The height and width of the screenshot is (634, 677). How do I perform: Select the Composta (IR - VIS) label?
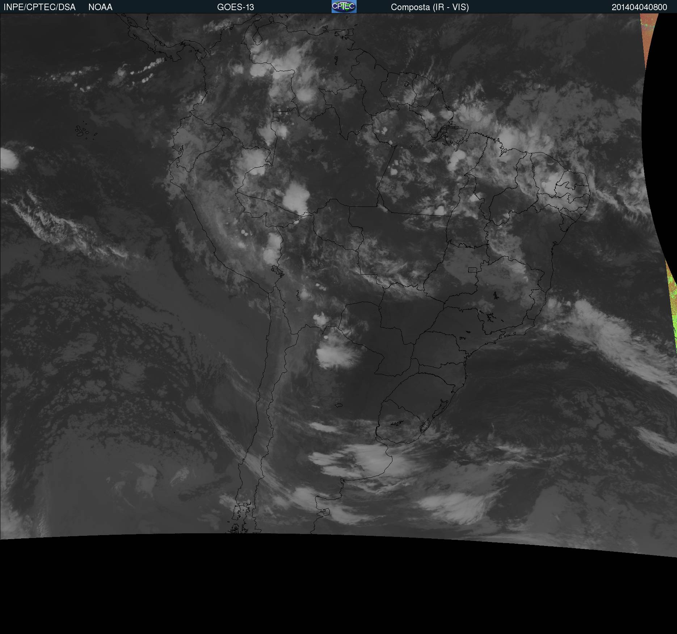click(x=430, y=7)
